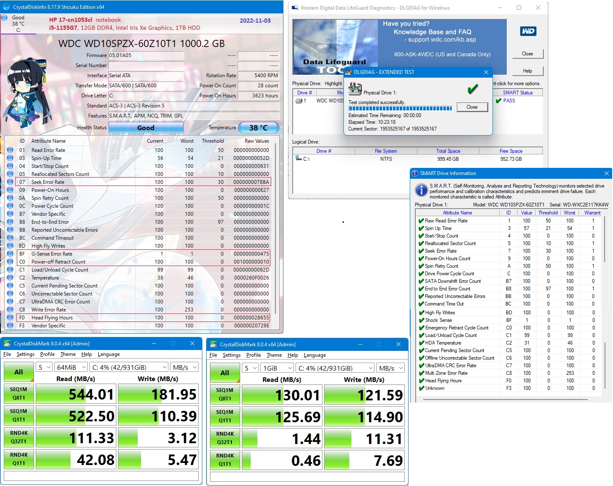Open the 64MiB test size dropdown

pyautogui.click(x=71, y=367)
